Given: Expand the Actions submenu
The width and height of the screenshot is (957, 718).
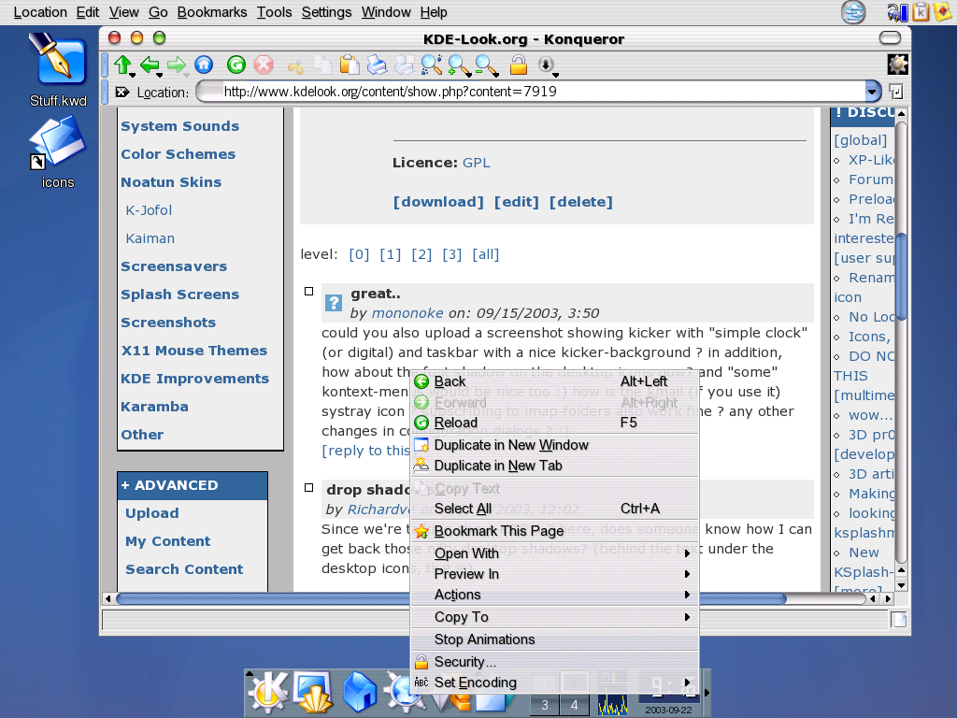Looking at the screenshot, I should click(x=555, y=595).
